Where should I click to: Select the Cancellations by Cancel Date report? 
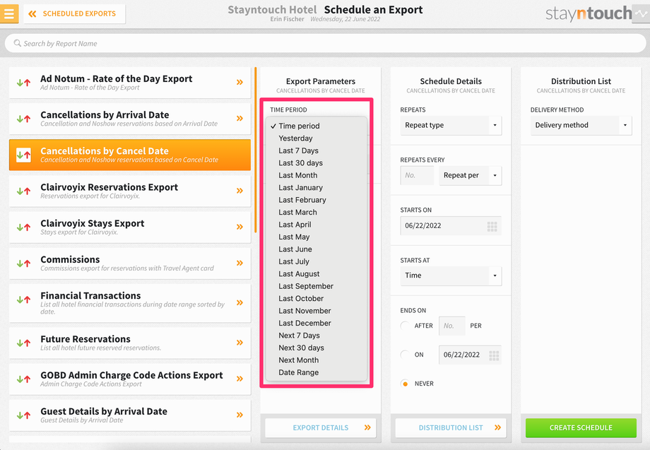click(x=130, y=155)
